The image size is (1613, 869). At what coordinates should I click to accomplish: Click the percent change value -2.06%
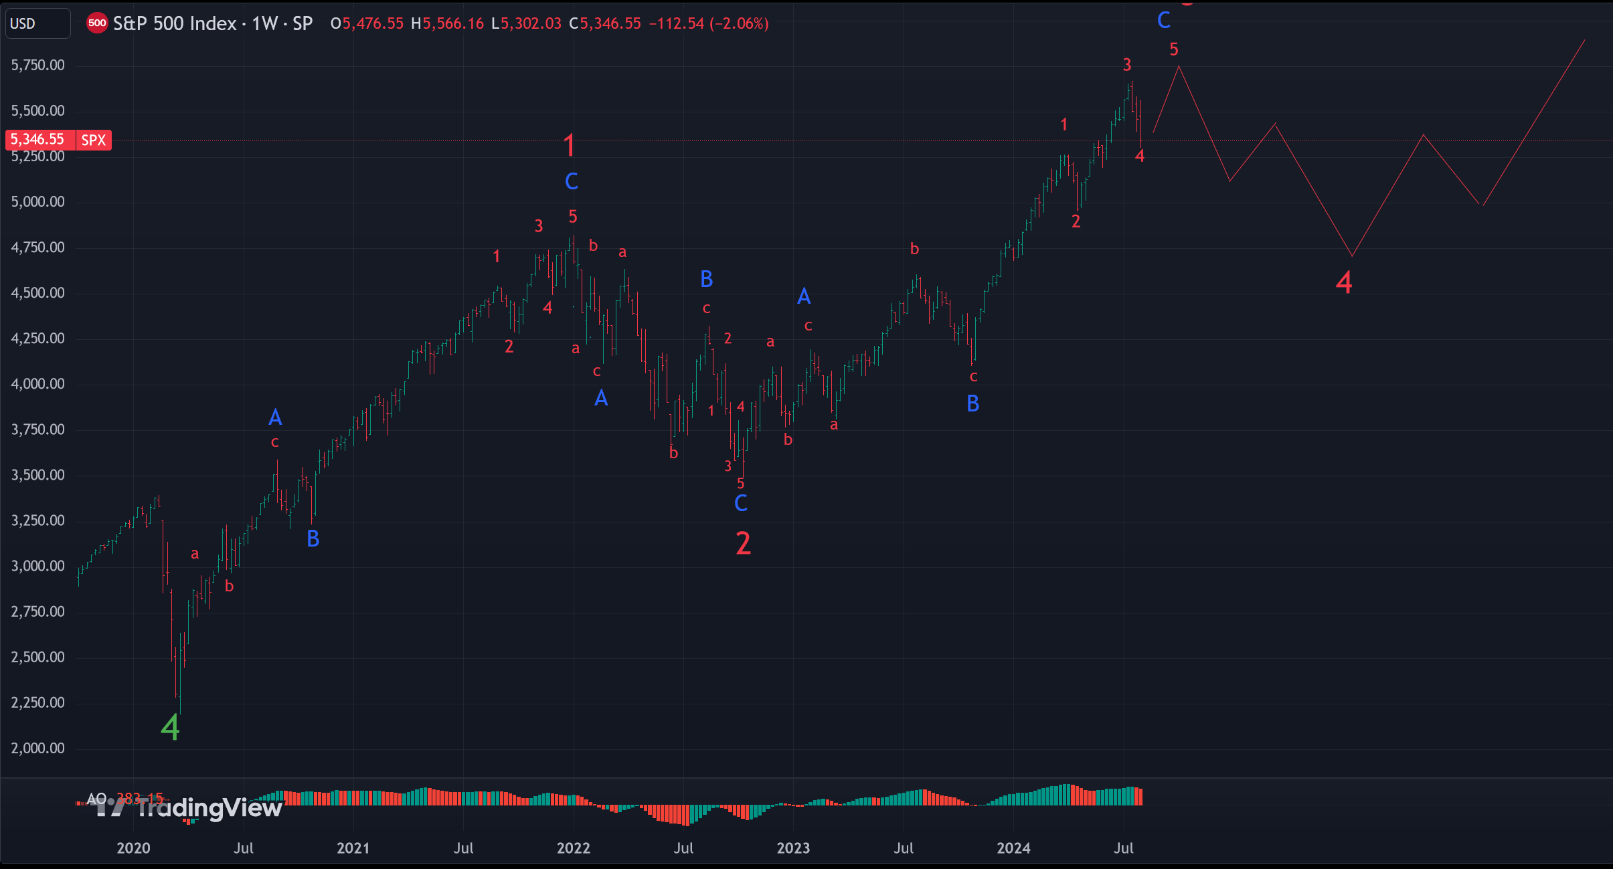[x=740, y=23]
